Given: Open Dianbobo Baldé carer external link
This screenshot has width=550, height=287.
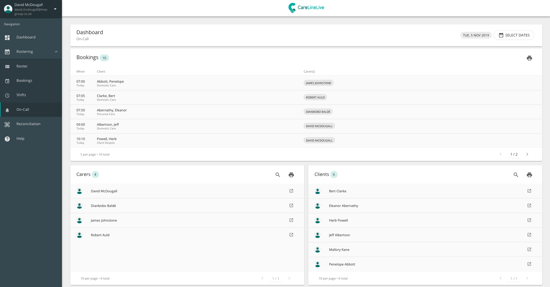Looking at the screenshot, I should coord(291,205).
